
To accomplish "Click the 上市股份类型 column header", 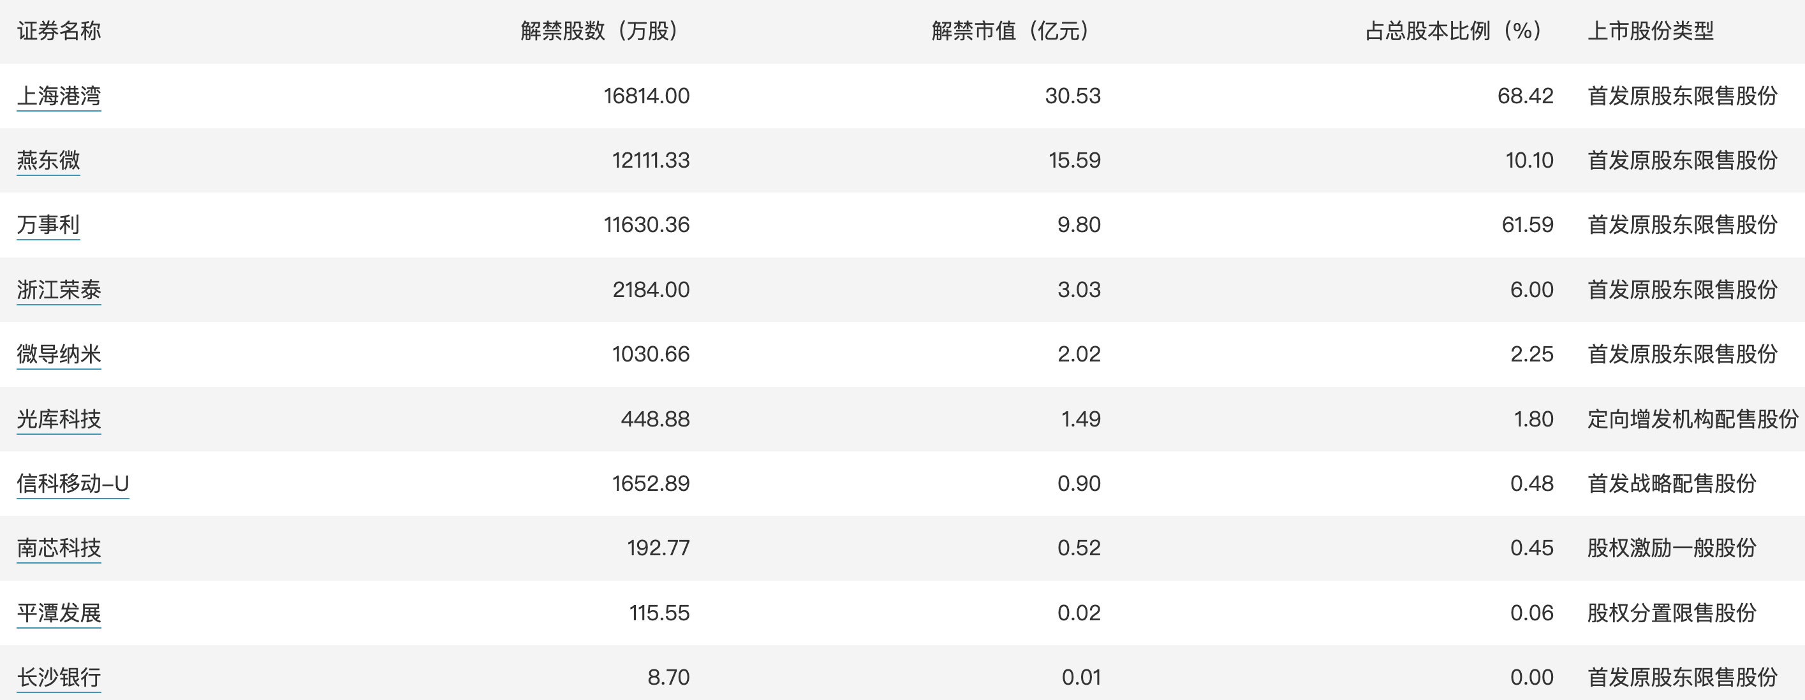I will 1650,31.
